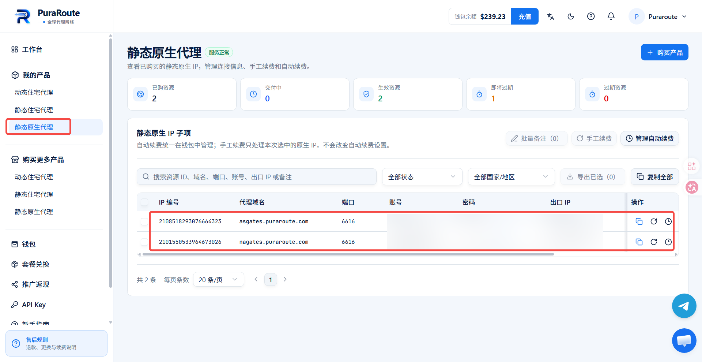
Task: Check the row 2108518293076664323 checkbox
Action: pyautogui.click(x=144, y=221)
